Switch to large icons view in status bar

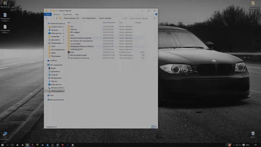point(156,127)
